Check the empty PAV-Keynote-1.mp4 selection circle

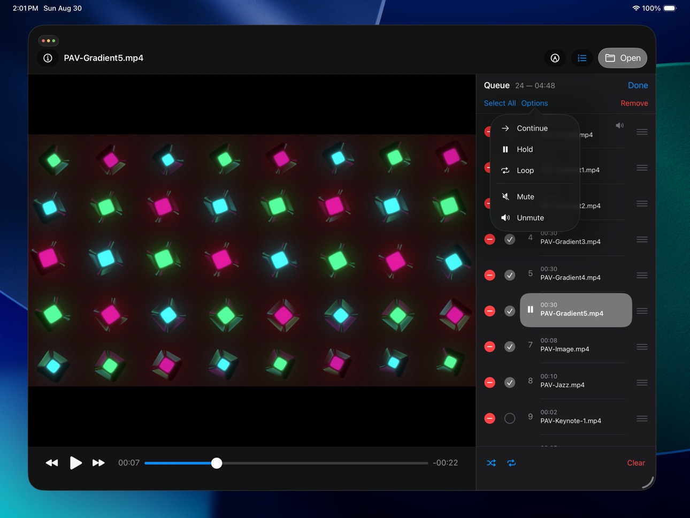click(x=510, y=418)
